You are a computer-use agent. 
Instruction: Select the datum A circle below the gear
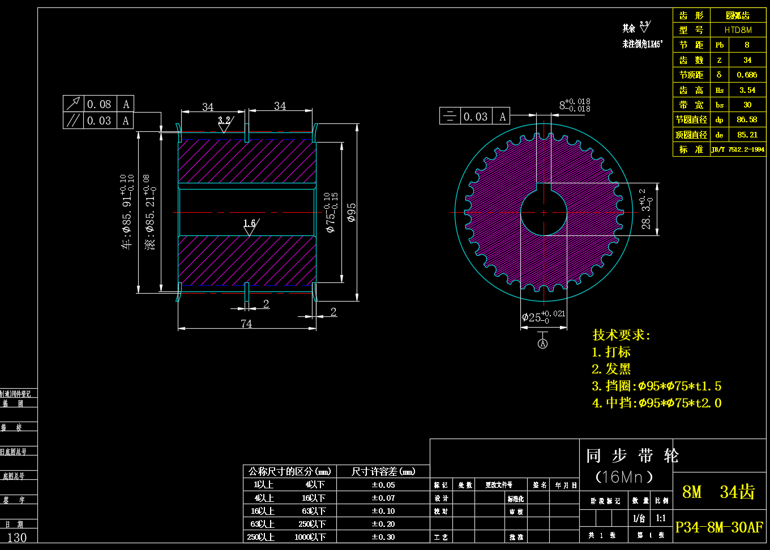(x=542, y=343)
